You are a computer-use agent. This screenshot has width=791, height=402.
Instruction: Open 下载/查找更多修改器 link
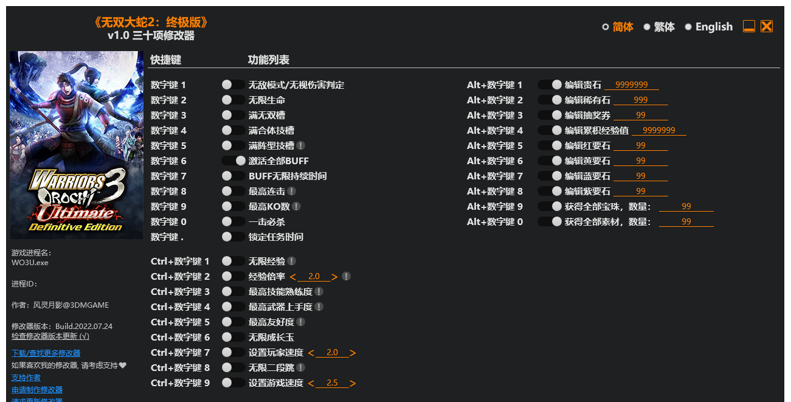pyautogui.click(x=46, y=353)
